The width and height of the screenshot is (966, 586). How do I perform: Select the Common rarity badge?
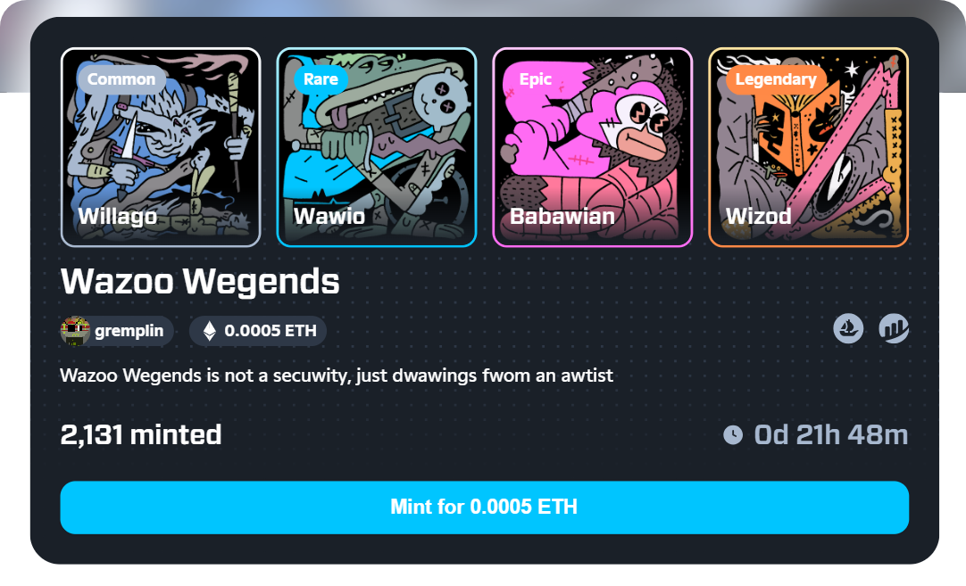[x=121, y=79]
